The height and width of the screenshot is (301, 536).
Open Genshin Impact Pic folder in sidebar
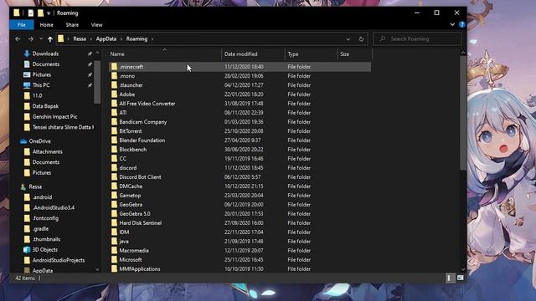(54, 116)
